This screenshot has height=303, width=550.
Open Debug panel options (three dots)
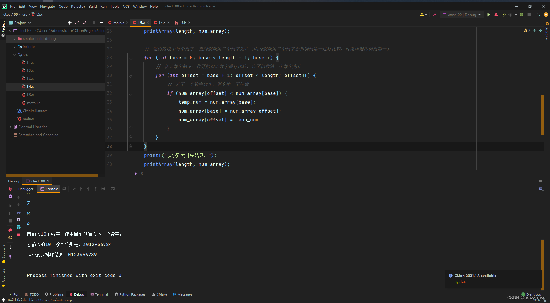coord(533,181)
